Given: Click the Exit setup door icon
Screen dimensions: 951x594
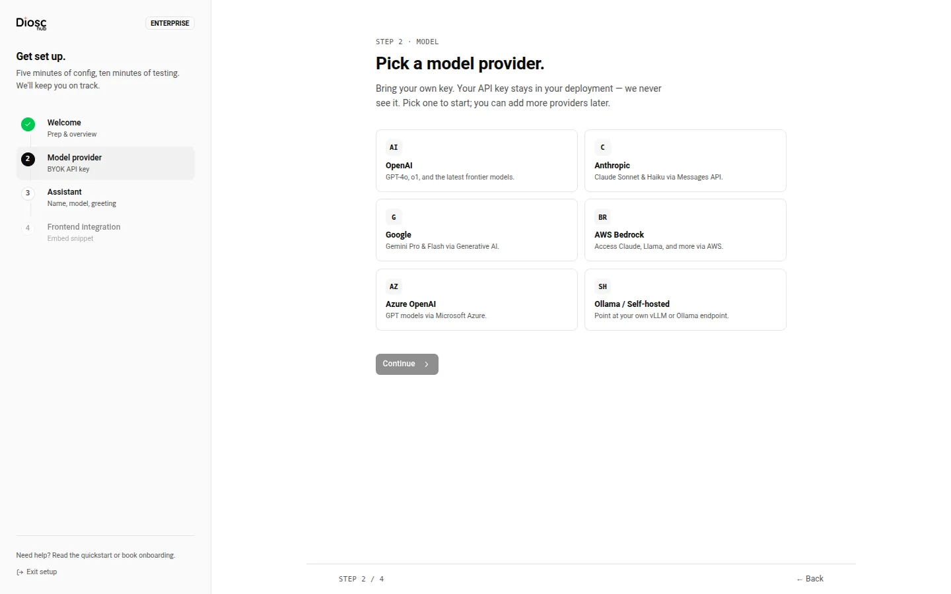Looking at the screenshot, I should click(x=20, y=572).
